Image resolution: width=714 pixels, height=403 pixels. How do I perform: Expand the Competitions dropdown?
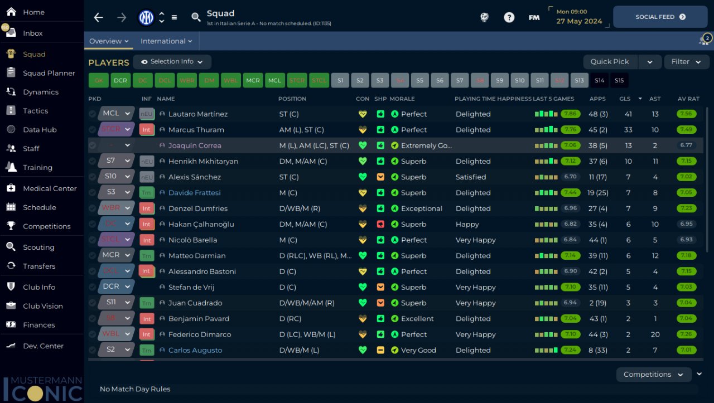pyautogui.click(x=653, y=375)
